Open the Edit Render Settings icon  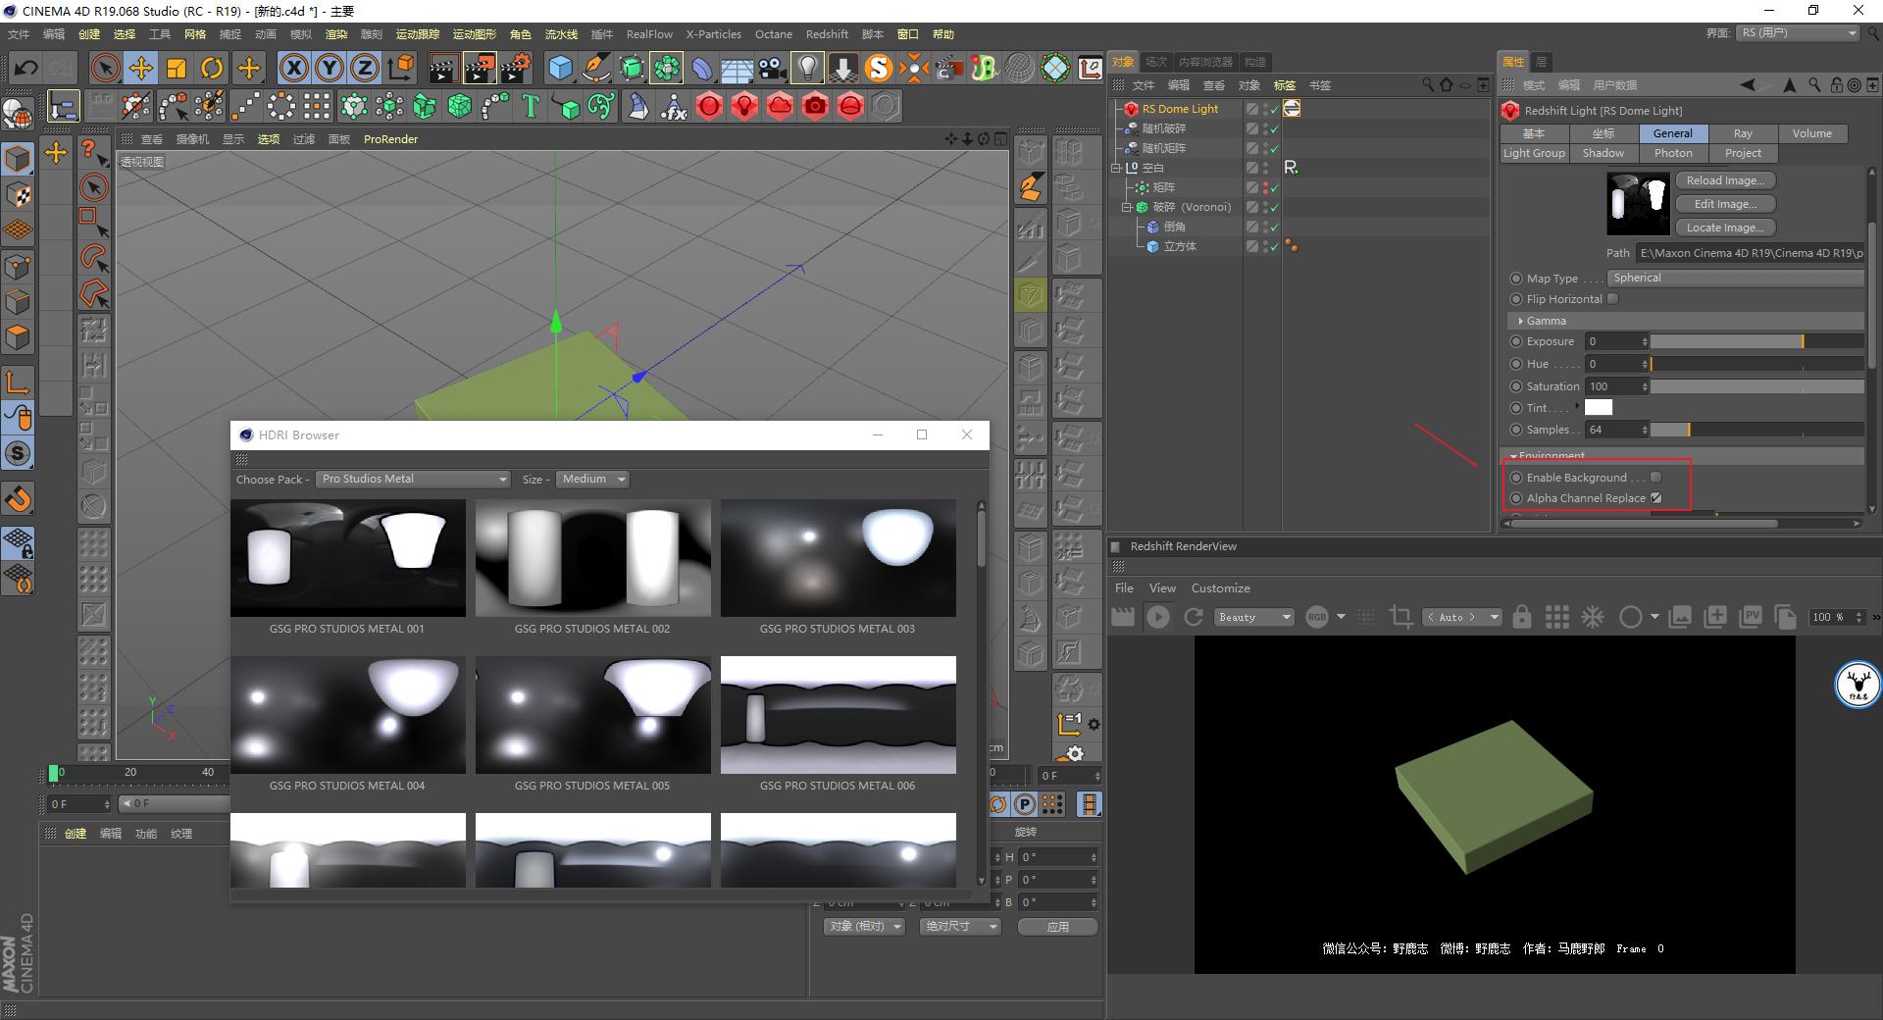click(x=516, y=68)
